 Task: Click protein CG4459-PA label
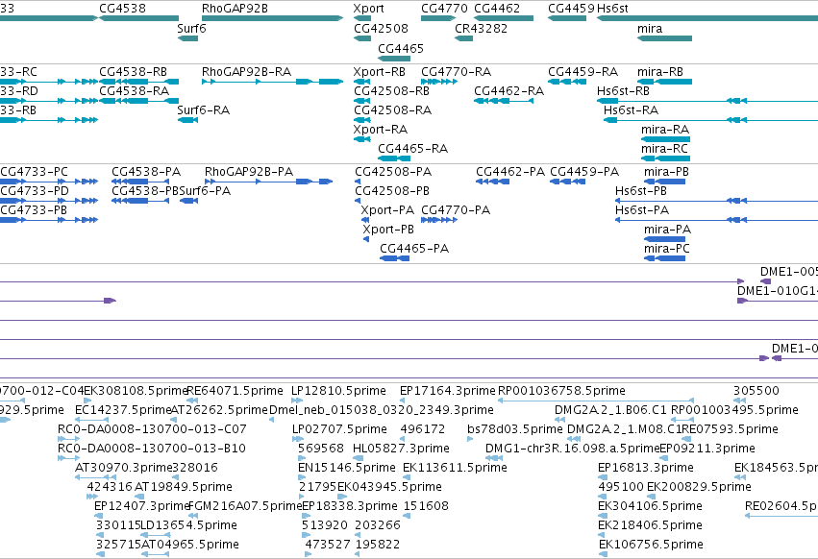coord(584,172)
